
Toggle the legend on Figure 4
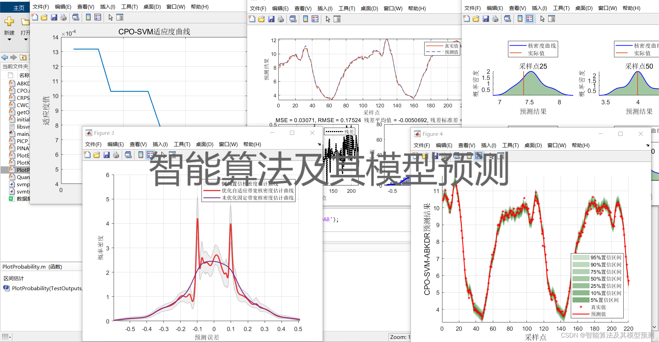click(x=479, y=155)
